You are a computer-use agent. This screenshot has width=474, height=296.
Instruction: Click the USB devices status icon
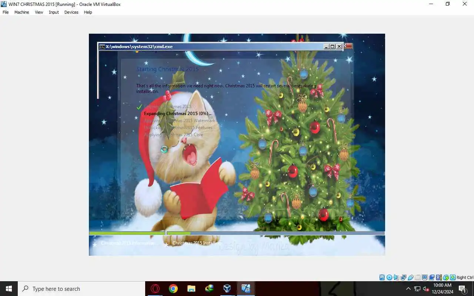(410, 277)
